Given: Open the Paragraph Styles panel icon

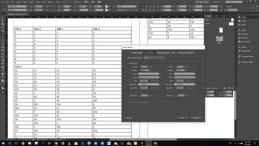Looking at the screenshot, I should tap(239, 57).
